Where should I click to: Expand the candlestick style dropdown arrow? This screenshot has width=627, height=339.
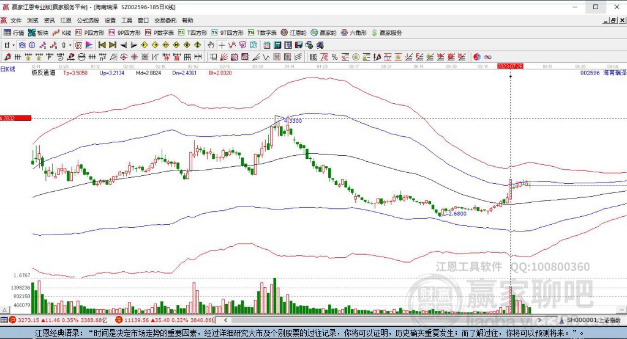click(70, 45)
